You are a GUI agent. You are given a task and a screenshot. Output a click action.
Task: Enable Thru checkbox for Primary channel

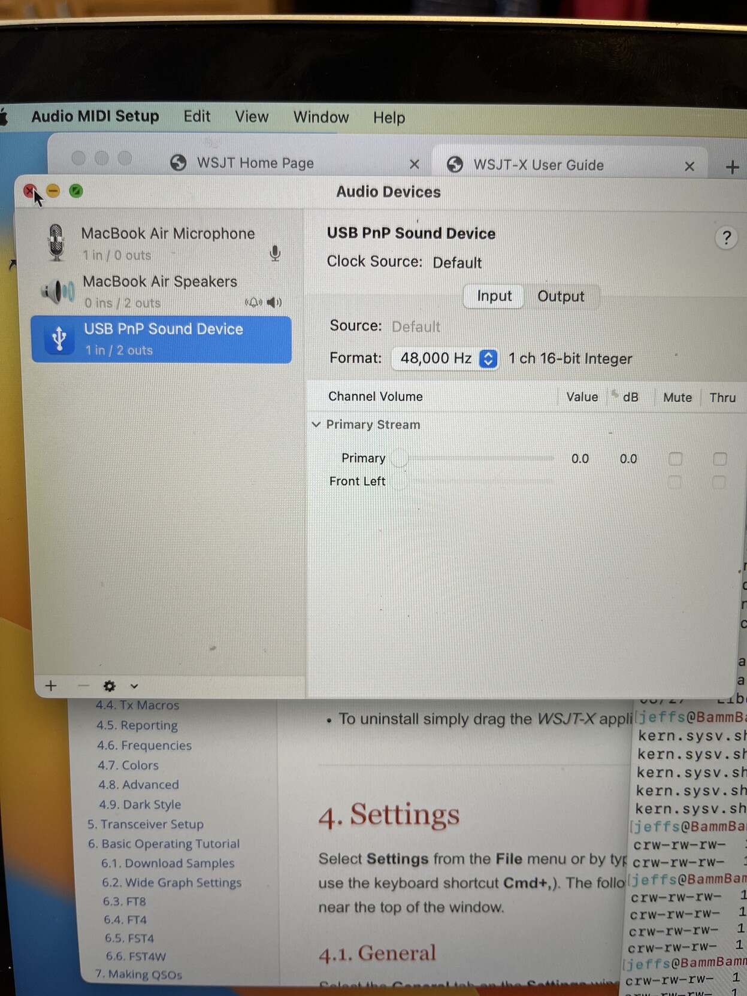point(719,459)
